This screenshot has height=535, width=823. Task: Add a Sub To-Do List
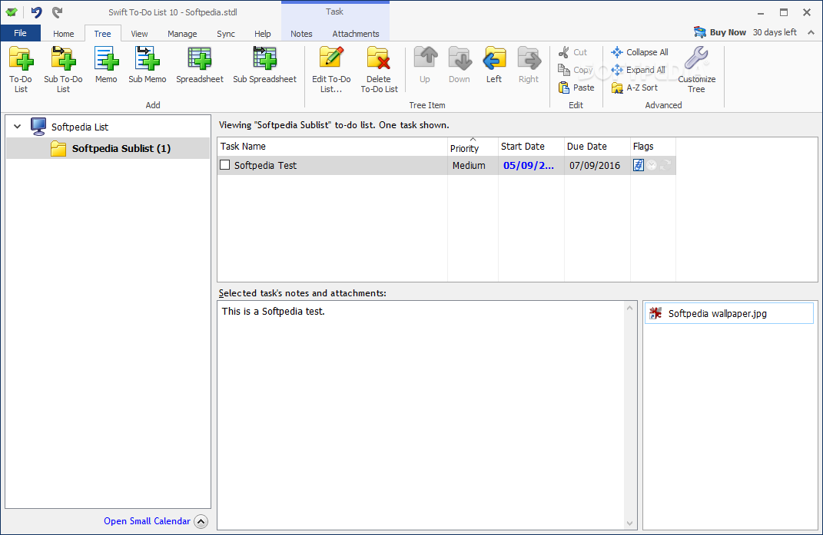(63, 69)
